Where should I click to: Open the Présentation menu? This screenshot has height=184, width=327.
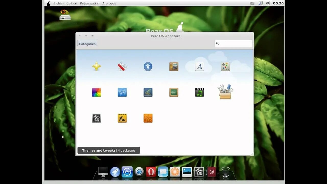90,3
